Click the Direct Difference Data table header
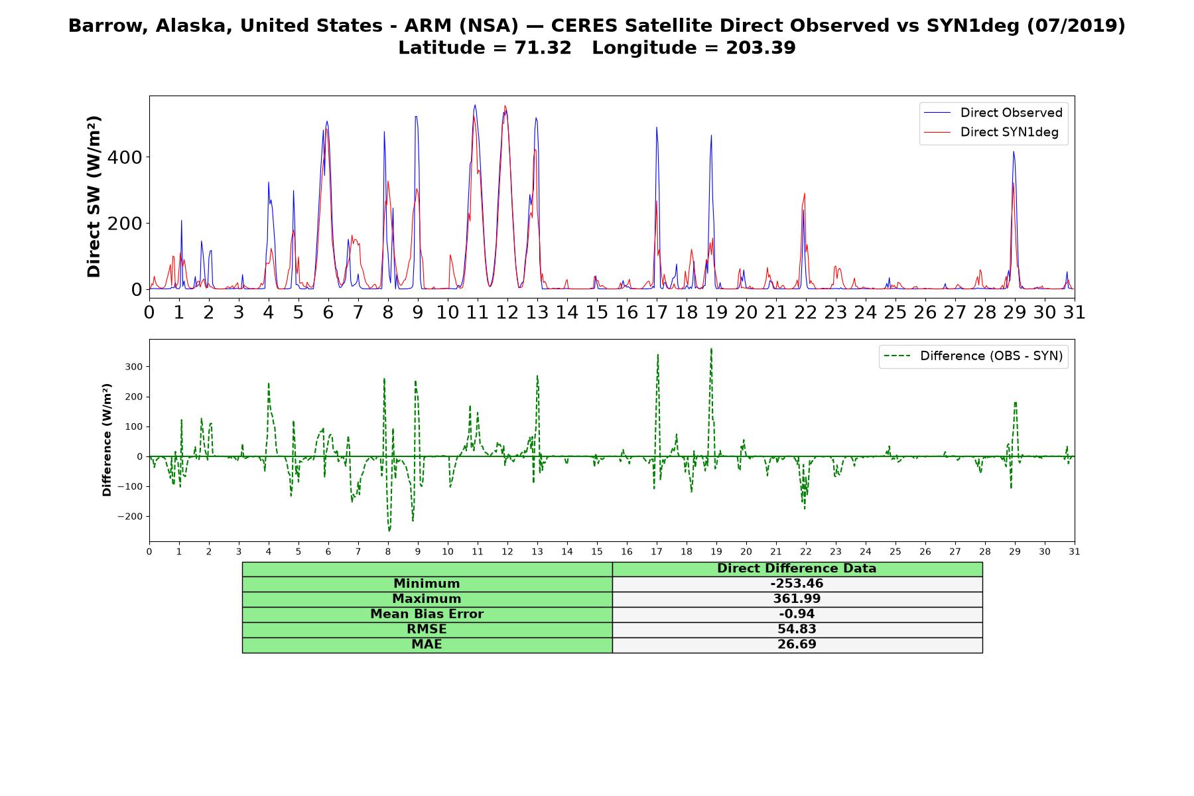 click(x=797, y=568)
